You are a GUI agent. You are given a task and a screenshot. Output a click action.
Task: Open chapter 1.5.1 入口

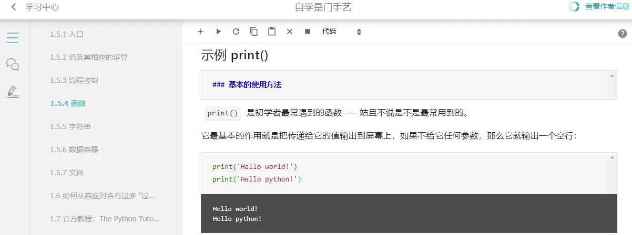(67, 34)
